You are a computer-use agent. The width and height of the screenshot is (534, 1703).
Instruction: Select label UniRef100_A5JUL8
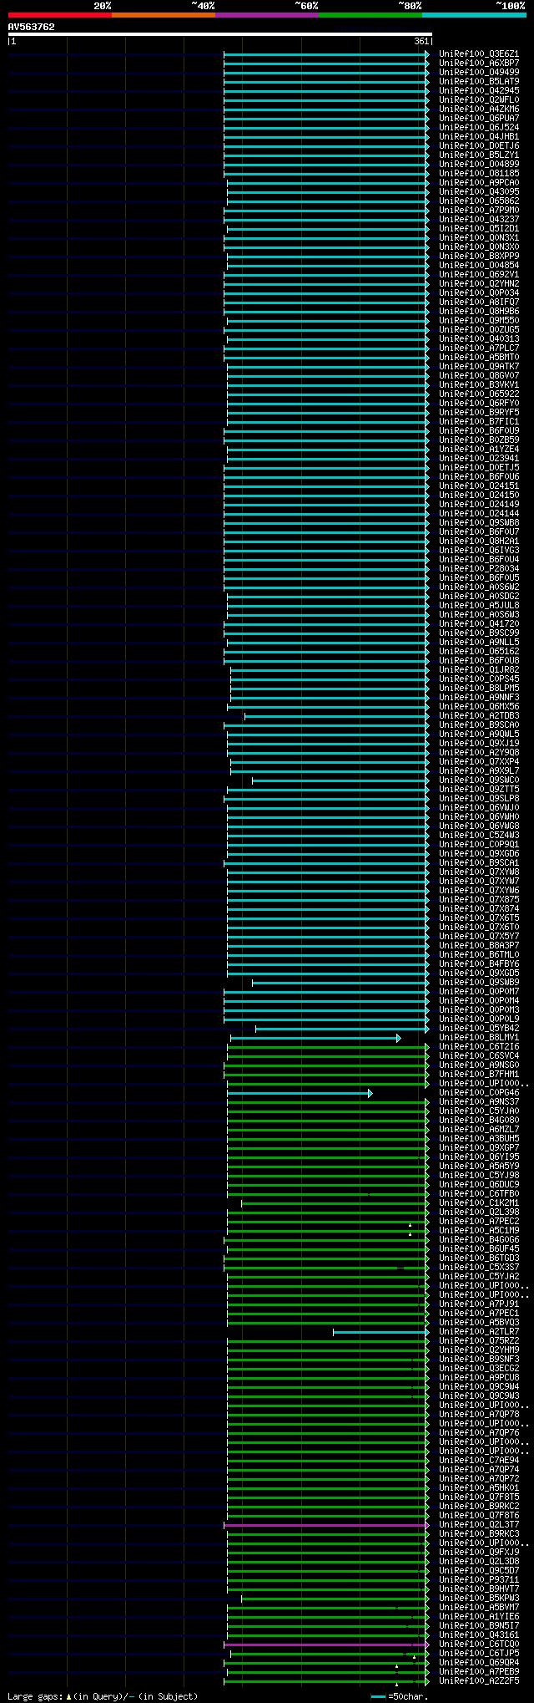479,605
